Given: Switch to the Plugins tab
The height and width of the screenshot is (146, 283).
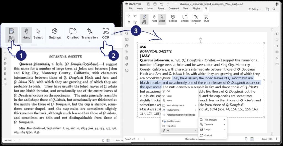Looking at the screenshot, I should 196,9.
